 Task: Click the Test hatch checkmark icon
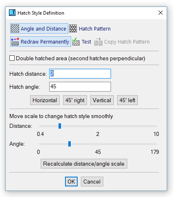[x=76, y=42]
